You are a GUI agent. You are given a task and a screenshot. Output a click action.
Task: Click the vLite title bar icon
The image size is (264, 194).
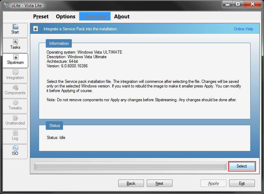pos(6,5)
